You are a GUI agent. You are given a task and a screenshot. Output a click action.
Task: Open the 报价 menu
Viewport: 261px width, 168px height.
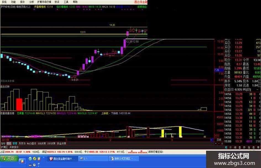click(22, 2)
